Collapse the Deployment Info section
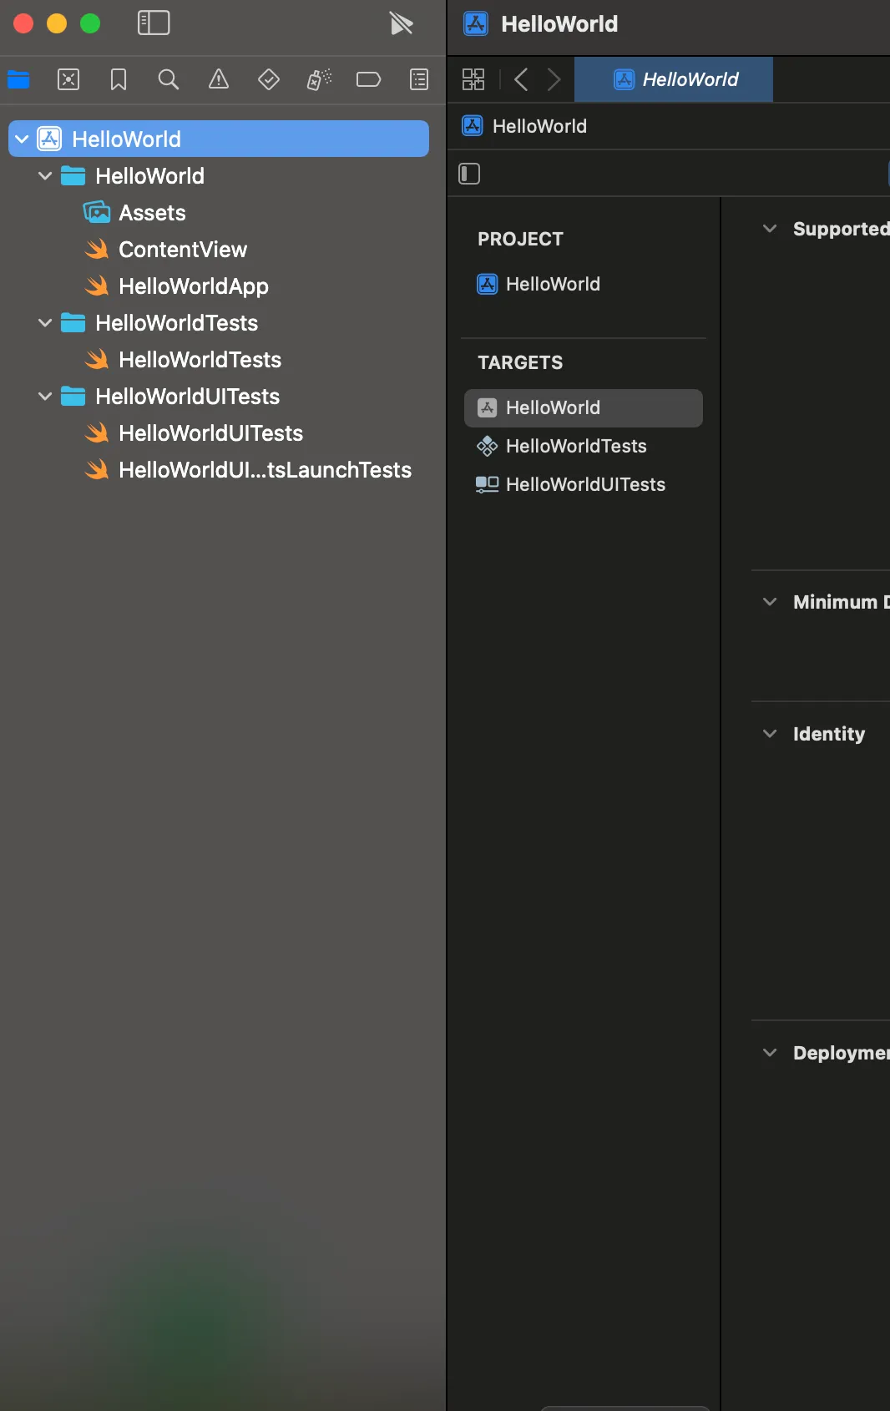Image resolution: width=890 pixels, height=1411 pixels. 770,1053
